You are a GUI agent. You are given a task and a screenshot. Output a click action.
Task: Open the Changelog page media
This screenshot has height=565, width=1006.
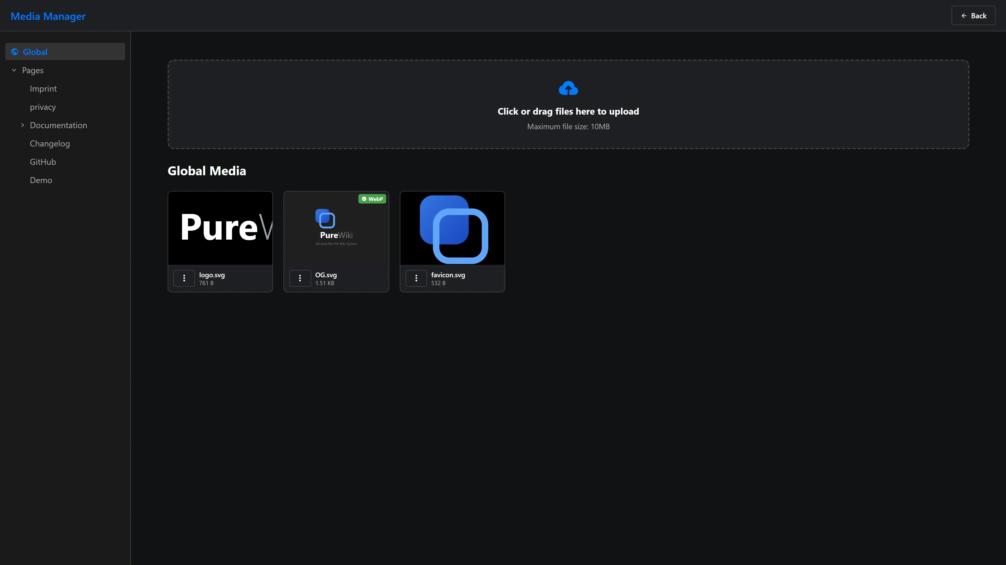click(x=50, y=144)
